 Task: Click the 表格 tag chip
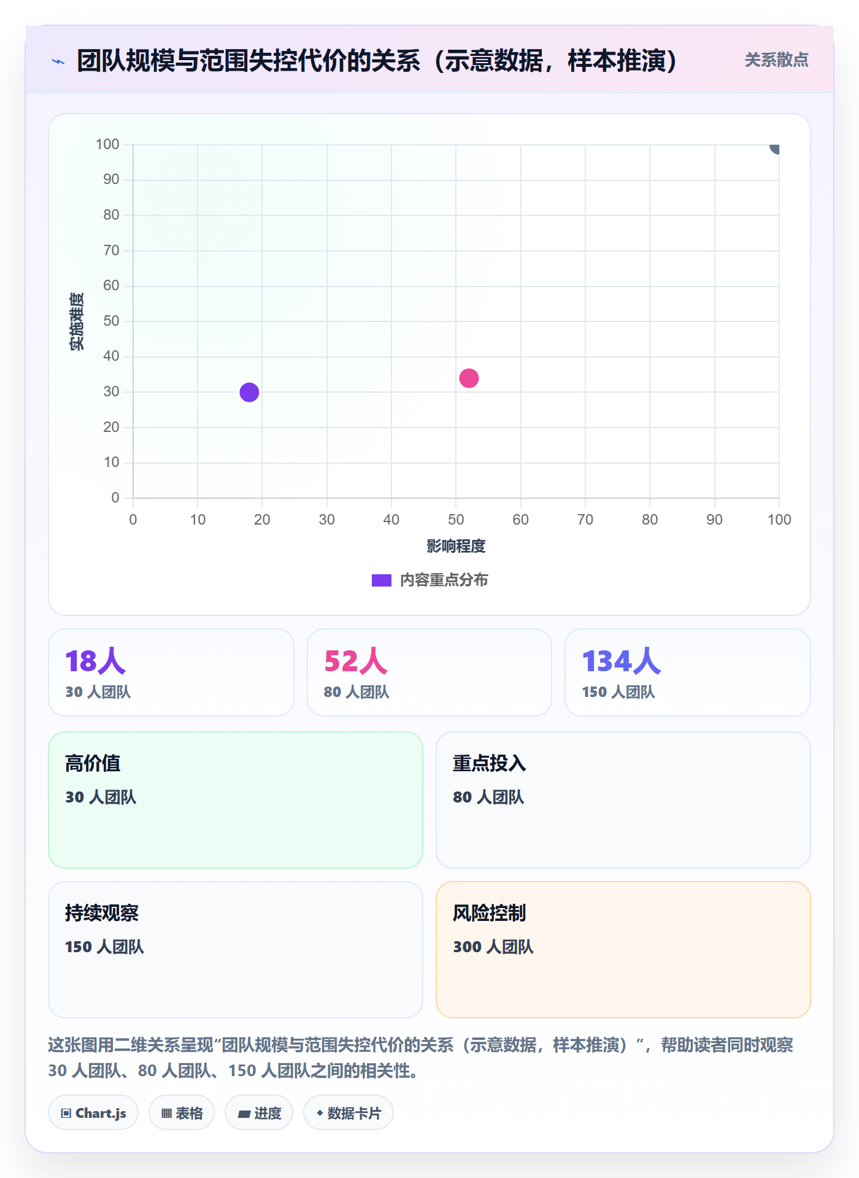[x=182, y=1113]
